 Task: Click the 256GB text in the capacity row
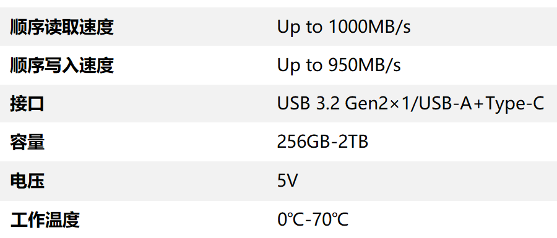click(x=303, y=142)
